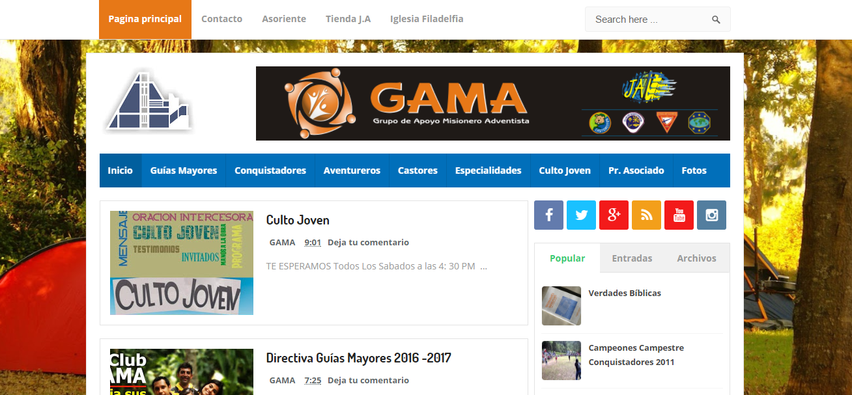Viewport: 852px width, 395px height.
Task: Select Culto Joven in navigation bar
Action: 565,170
